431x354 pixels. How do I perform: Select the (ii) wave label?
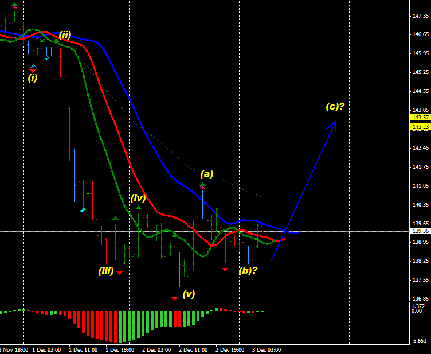[65, 34]
